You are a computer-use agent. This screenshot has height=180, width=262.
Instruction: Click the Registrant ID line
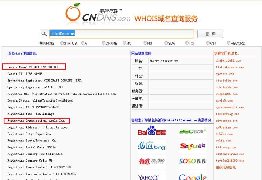[33, 107]
